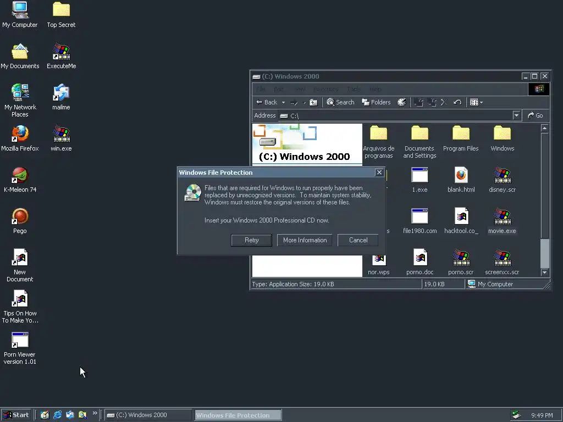563x422 pixels.
Task: Click the More Information button
Action: pyautogui.click(x=305, y=240)
